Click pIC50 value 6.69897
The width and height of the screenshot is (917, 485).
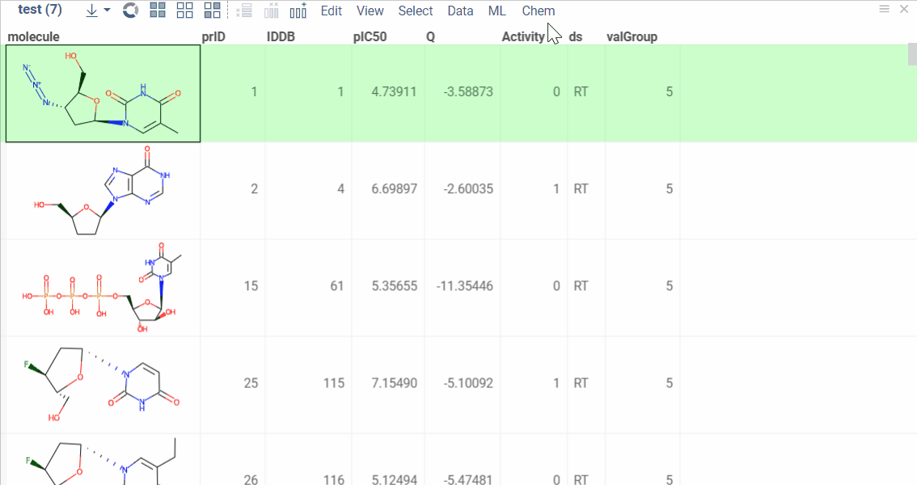point(394,188)
